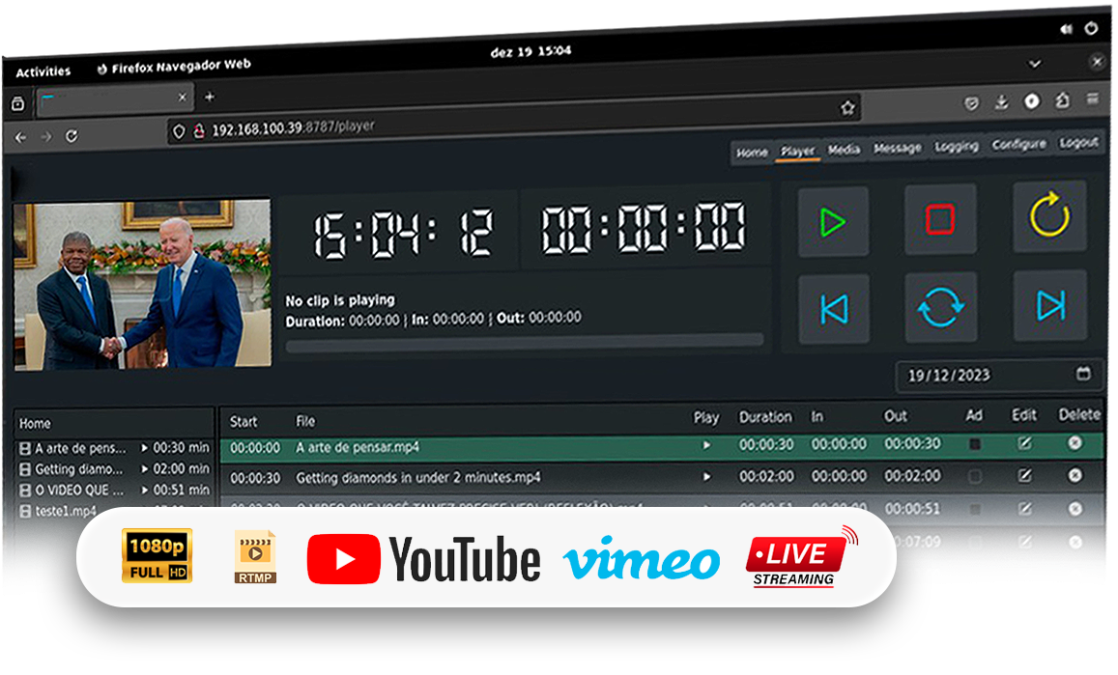
Task: Bookmark this page with the star icon
Action: pyautogui.click(x=847, y=108)
